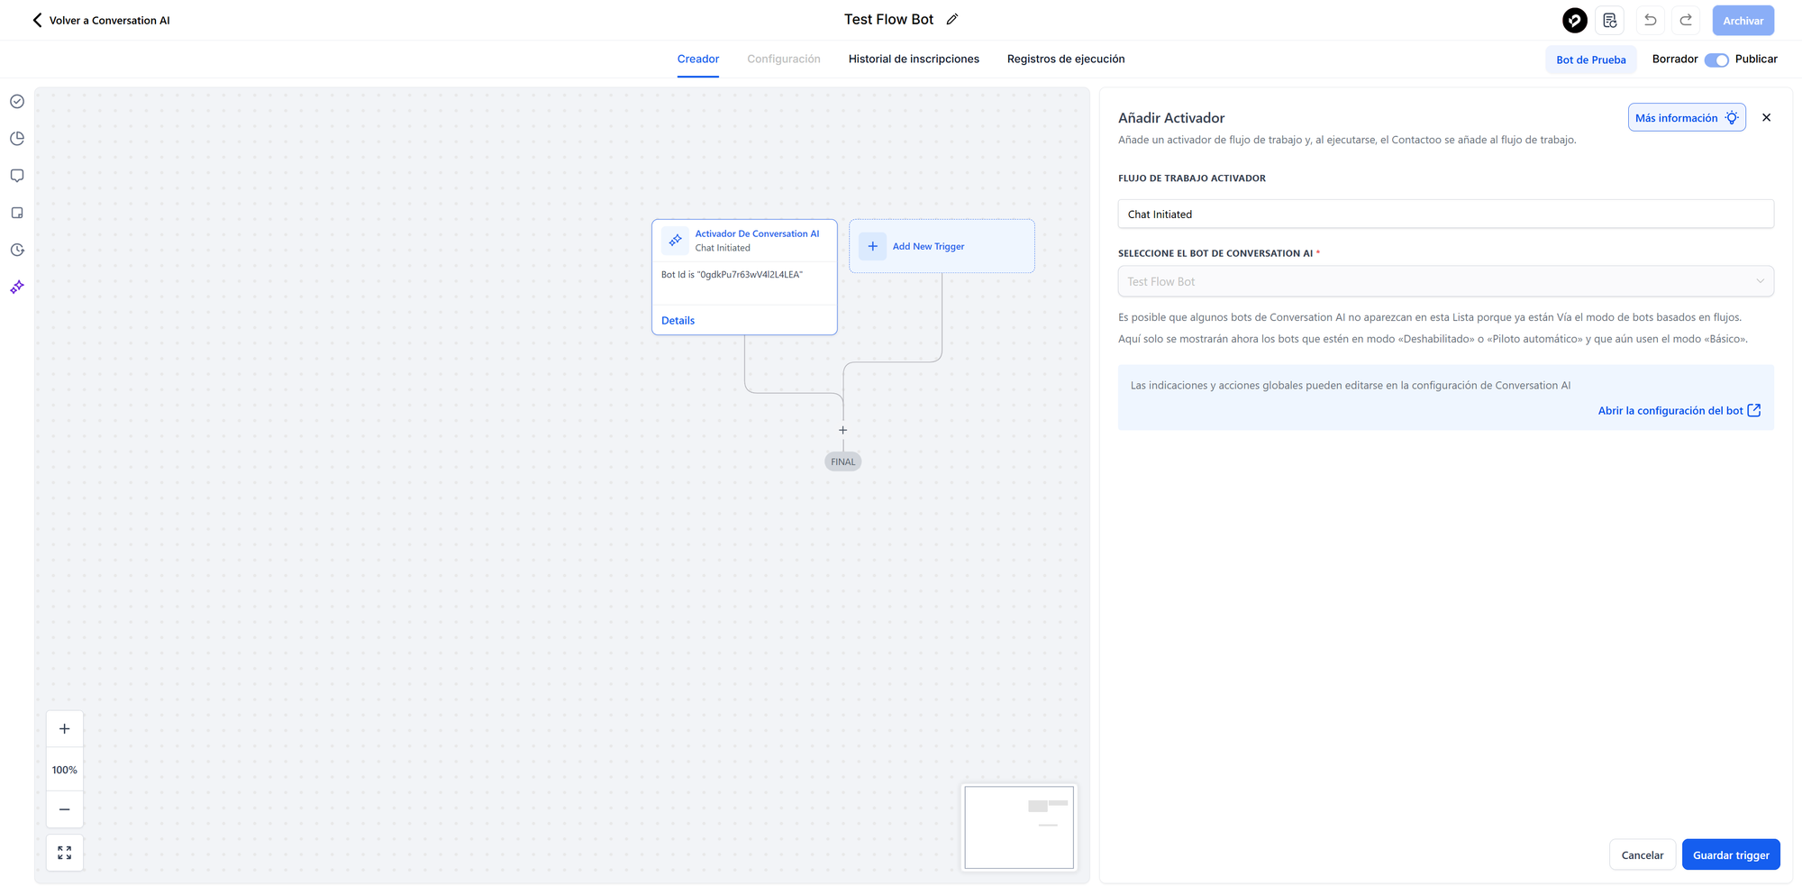
Task: Open the notes document icon in top bar
Action: [x=1610, y=20]
